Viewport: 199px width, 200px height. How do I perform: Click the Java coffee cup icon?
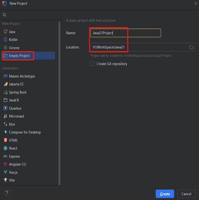pos(5,32)
